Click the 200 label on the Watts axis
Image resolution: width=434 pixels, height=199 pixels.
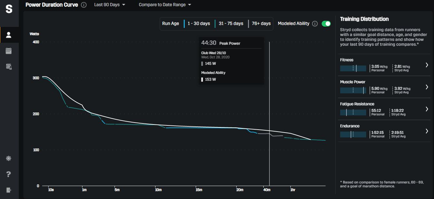(36, 114)
